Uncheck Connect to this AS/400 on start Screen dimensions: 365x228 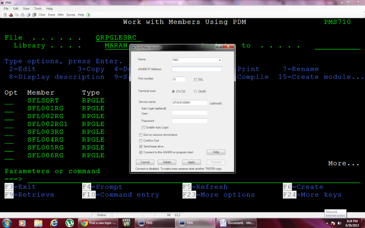click(x=141, y=152)
